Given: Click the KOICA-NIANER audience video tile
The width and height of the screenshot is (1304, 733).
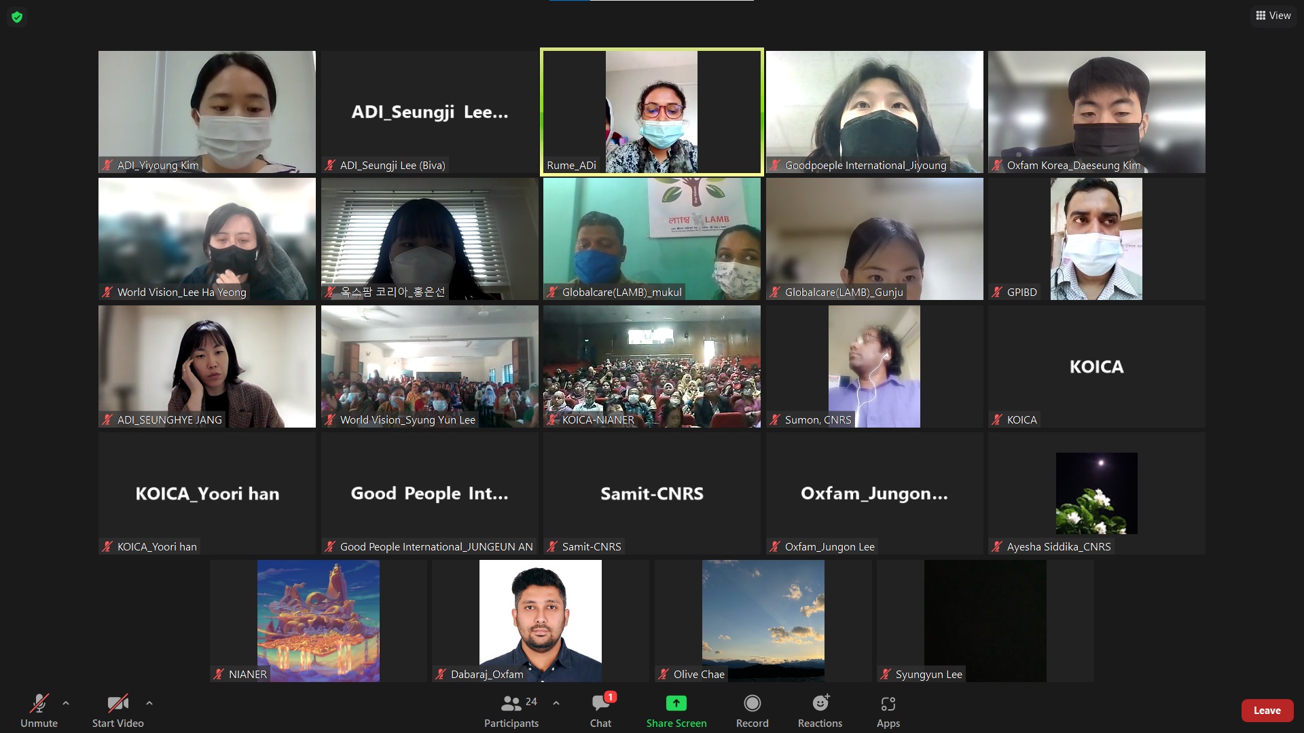Looking at the screenshot, I should tap(651, 366).
